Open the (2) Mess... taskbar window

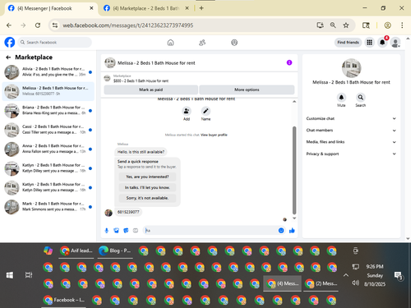point(321,283)
